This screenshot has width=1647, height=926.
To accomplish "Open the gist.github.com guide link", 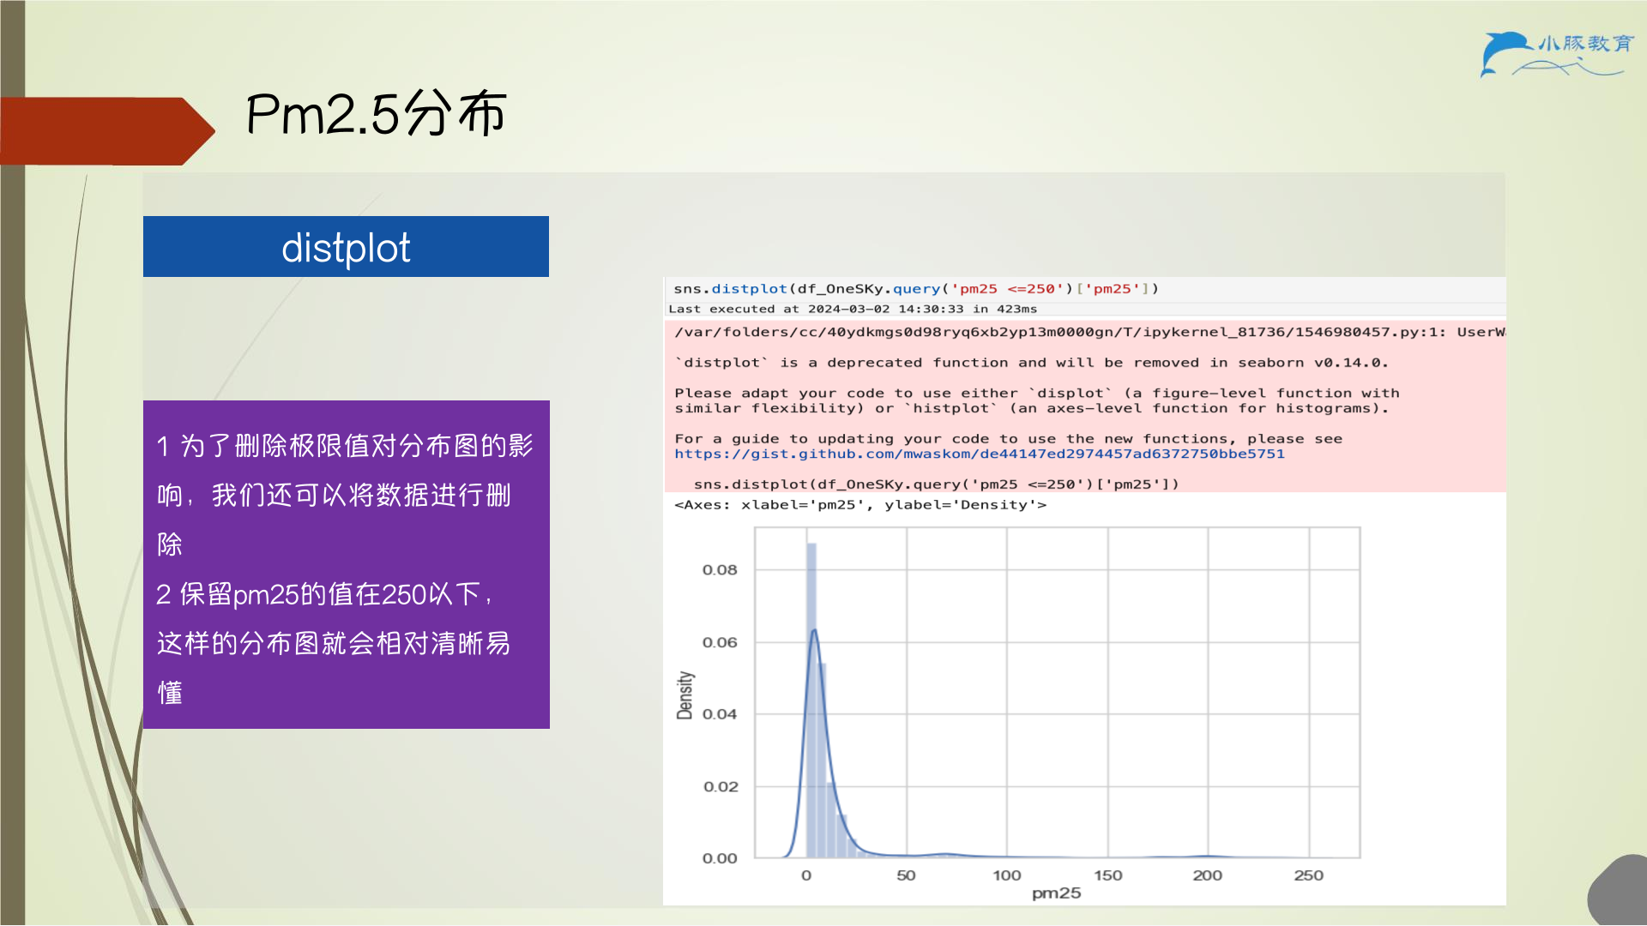I will (x=979, y=454).
